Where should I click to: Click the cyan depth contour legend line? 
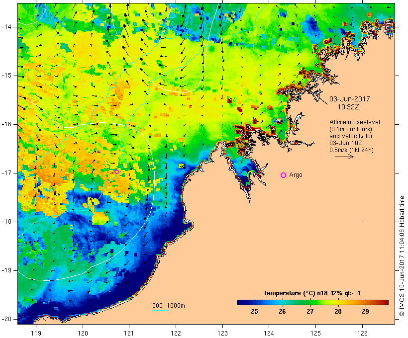point(161,310)
